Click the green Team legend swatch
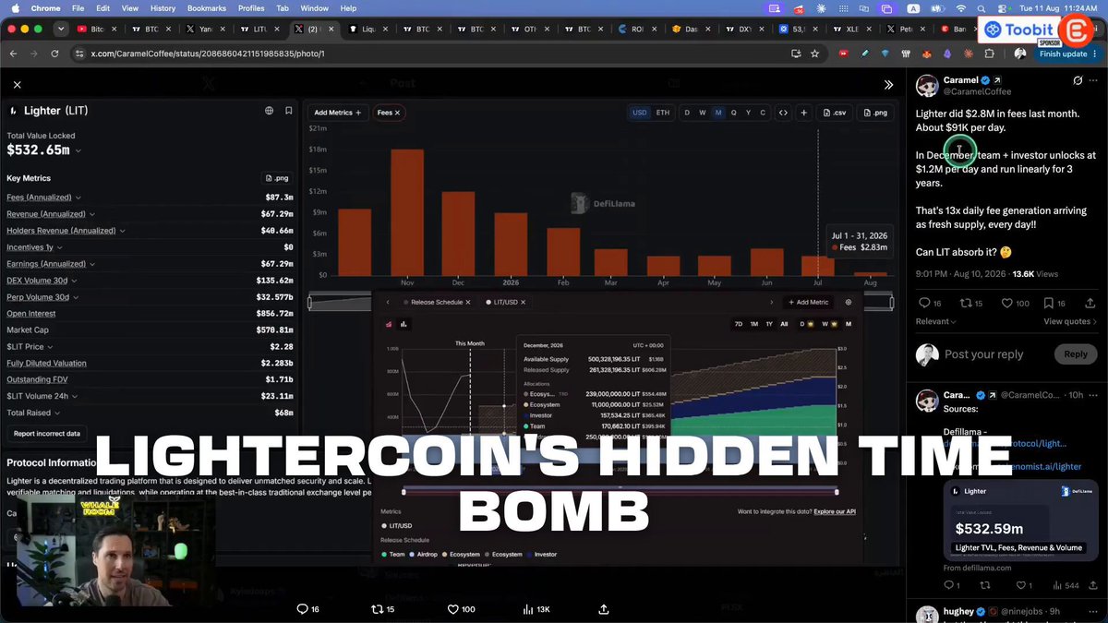Image resolution: width=1108 pixels, height=623 pixels. click(385, 555)
